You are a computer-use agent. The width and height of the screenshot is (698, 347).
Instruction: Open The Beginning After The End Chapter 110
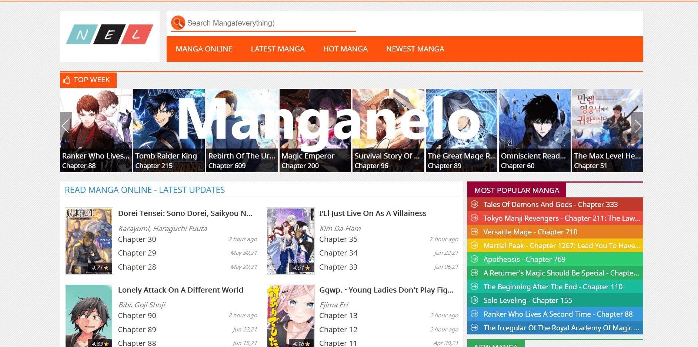pos(553,287)
